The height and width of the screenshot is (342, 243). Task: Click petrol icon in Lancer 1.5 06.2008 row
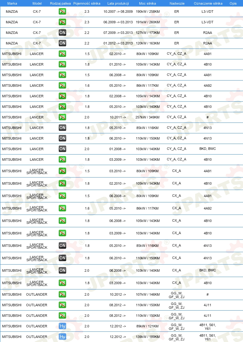point(62,75)
